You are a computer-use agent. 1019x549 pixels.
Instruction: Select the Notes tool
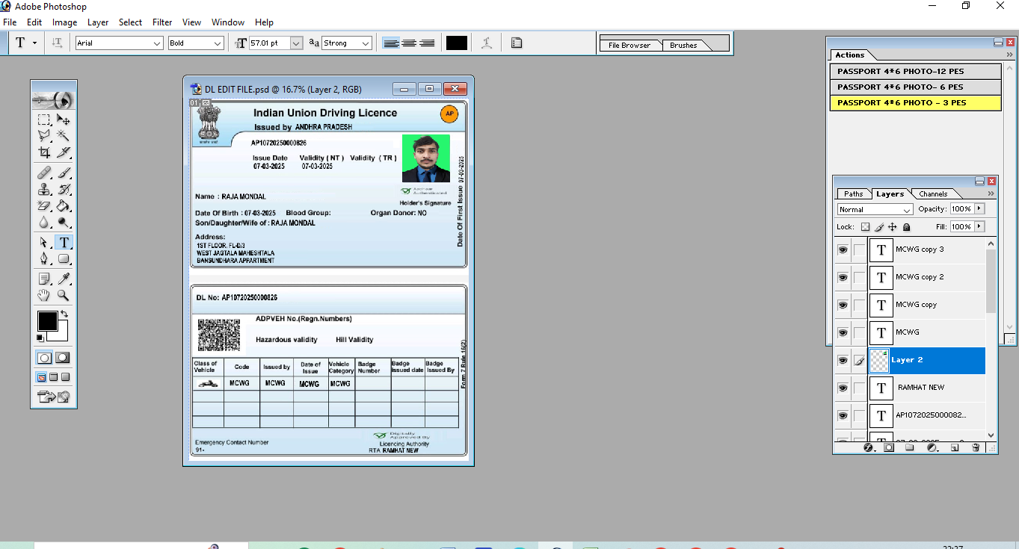point(44,279)
